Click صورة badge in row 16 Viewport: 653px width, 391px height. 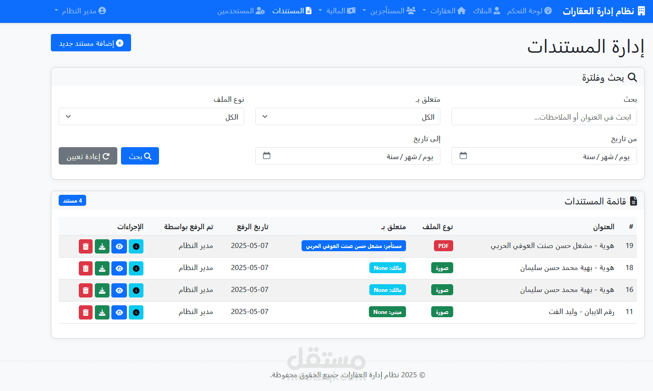[442, 290]
